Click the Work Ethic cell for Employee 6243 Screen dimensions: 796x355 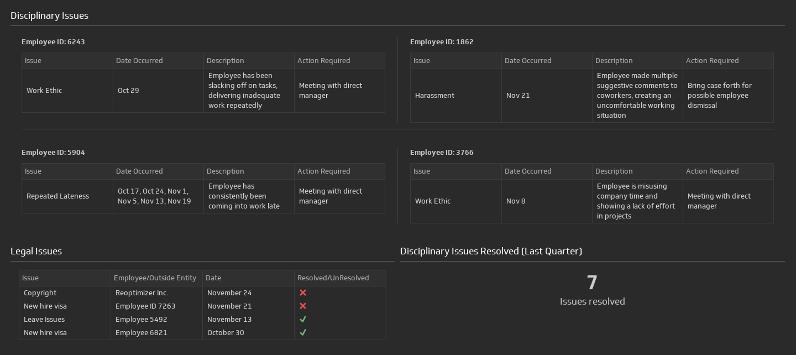point(67,90)
